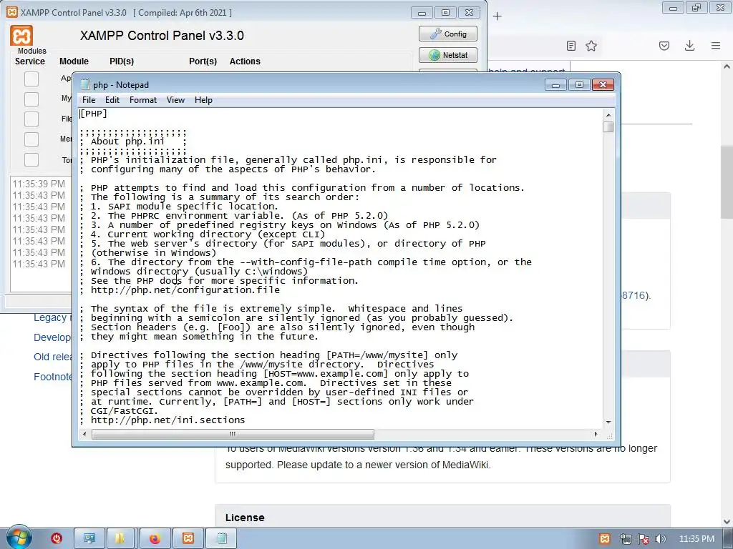The height and width of the screenshot is (549, 733).
Task: Click the taskbar clock showing 11:35 PM
Action: tap(696, 539)
